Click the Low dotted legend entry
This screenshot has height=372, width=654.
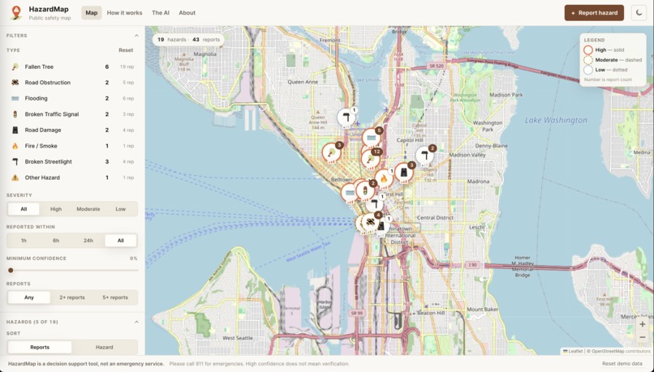(x=605, y=70)
